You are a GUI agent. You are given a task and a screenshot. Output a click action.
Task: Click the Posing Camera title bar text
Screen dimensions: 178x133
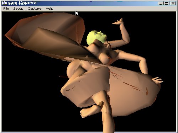[x=22, y=3]
